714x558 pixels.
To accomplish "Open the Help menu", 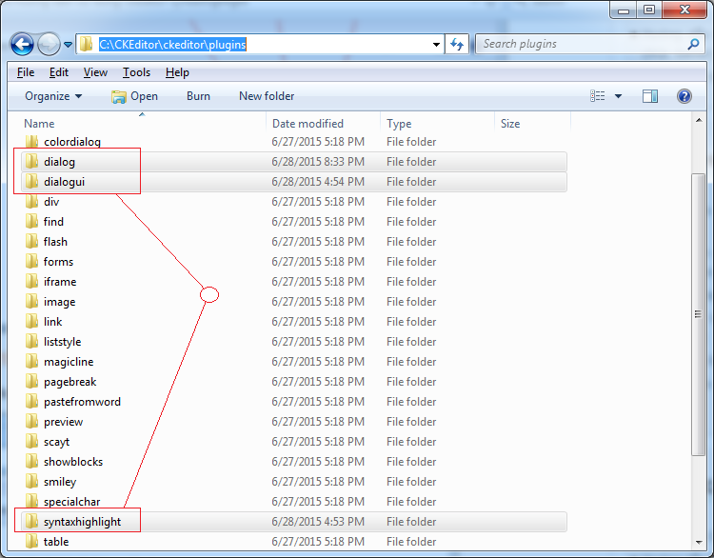I will coord(177,72).
